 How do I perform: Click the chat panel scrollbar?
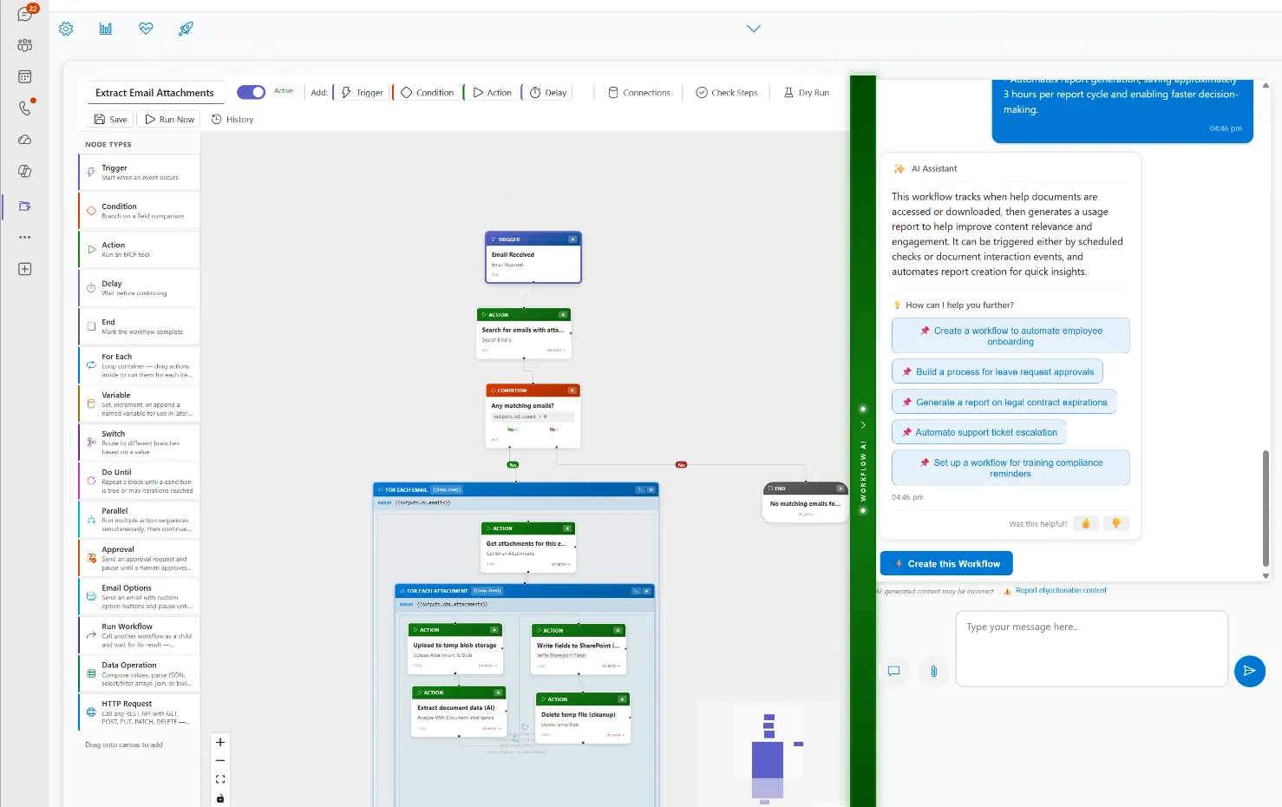1266,508
